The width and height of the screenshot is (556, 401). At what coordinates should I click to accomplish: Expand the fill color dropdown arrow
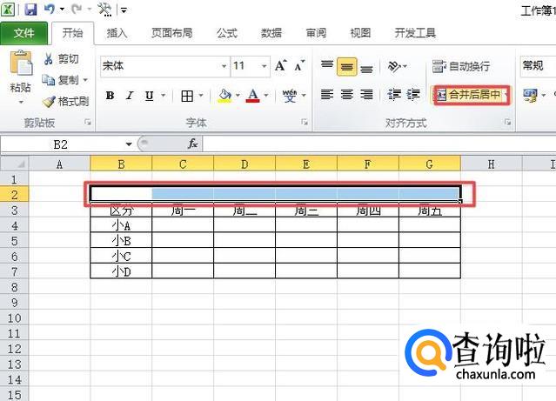238,96
